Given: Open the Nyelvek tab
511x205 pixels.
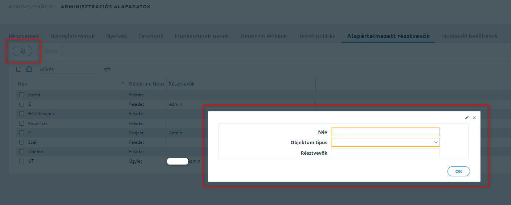Looking at the screenshot, I should coord(116,36).
